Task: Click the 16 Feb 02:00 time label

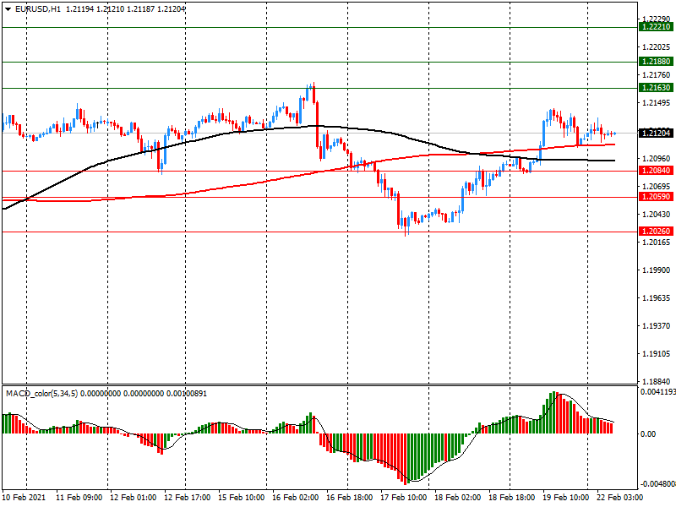Action: [x=296, y=498]
